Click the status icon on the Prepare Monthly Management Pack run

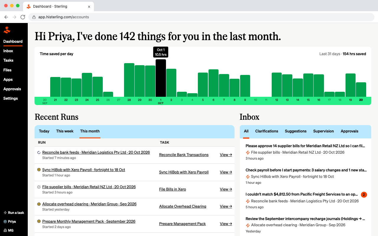click(x=39, y=222)
